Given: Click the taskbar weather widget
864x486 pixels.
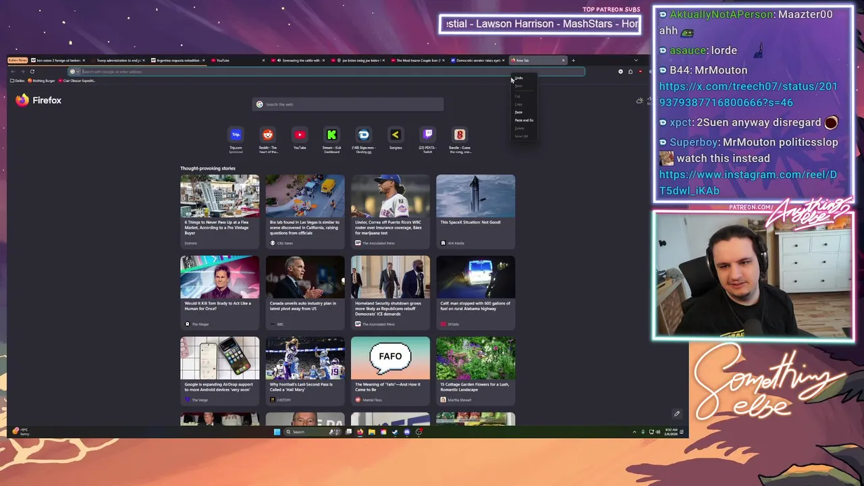Looking at the screenshot, I should tap(22, 431).
